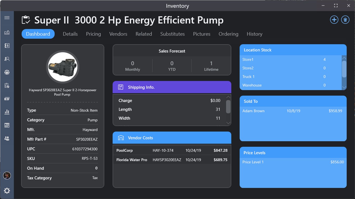
Task: Click the SKU value RPS-T-53
Action: [x=90, y=159]
